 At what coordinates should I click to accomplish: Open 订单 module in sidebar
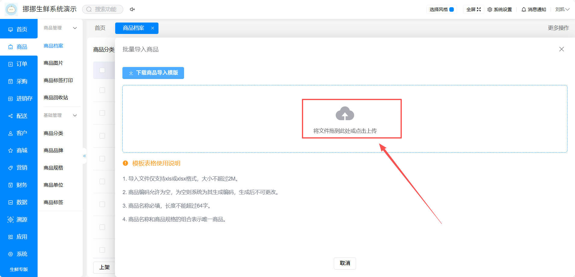19,64
